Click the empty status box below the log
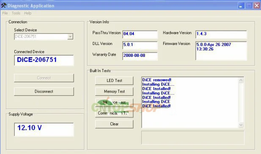This screenshot has width=261, height=154. pos(193,137)
